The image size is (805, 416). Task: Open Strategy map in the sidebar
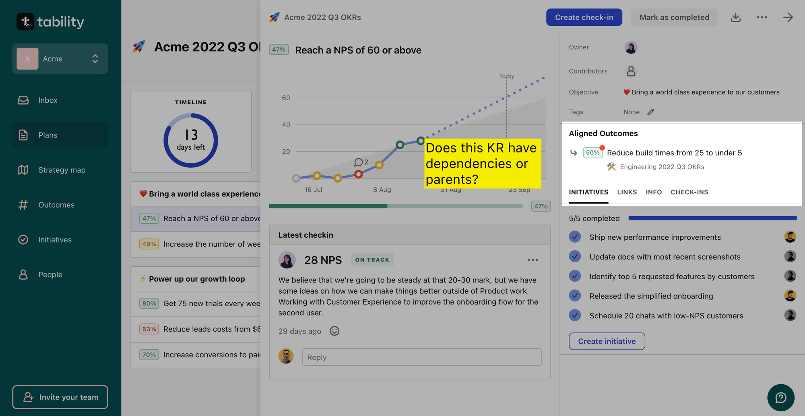pos(60,170)
